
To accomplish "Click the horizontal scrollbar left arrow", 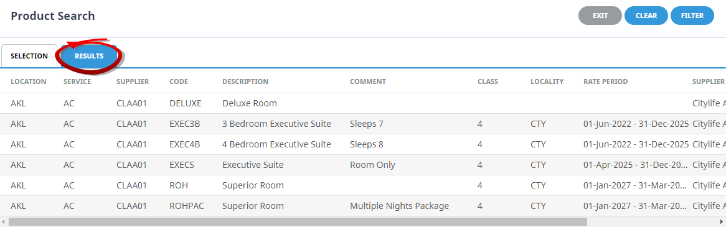I will 4,221.
